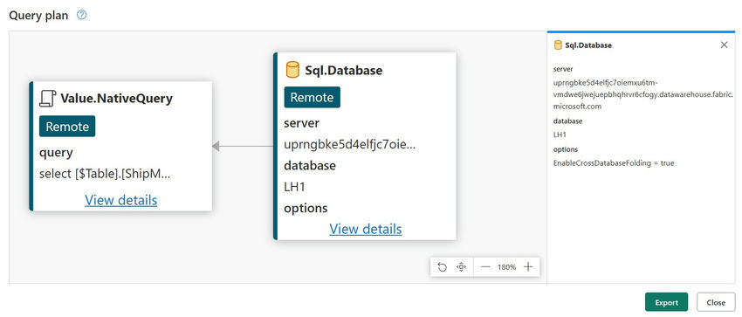Click the 'database' label in the Sql.Database node

(310, 166)
